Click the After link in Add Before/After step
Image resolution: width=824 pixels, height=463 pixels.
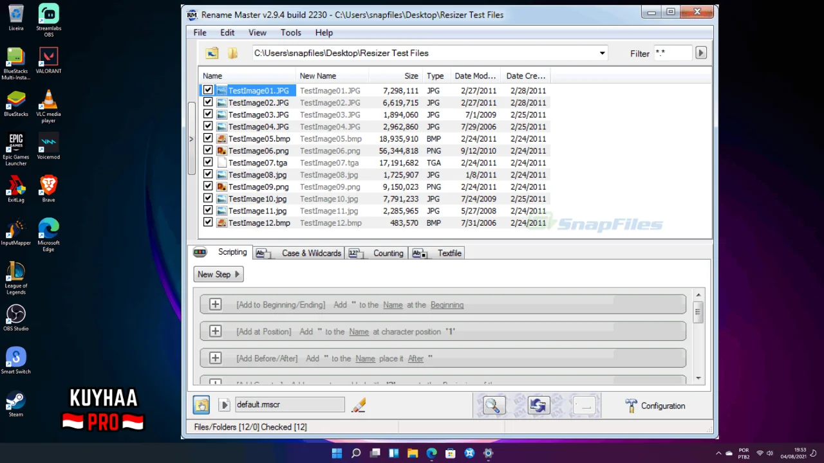pos(416,358)
